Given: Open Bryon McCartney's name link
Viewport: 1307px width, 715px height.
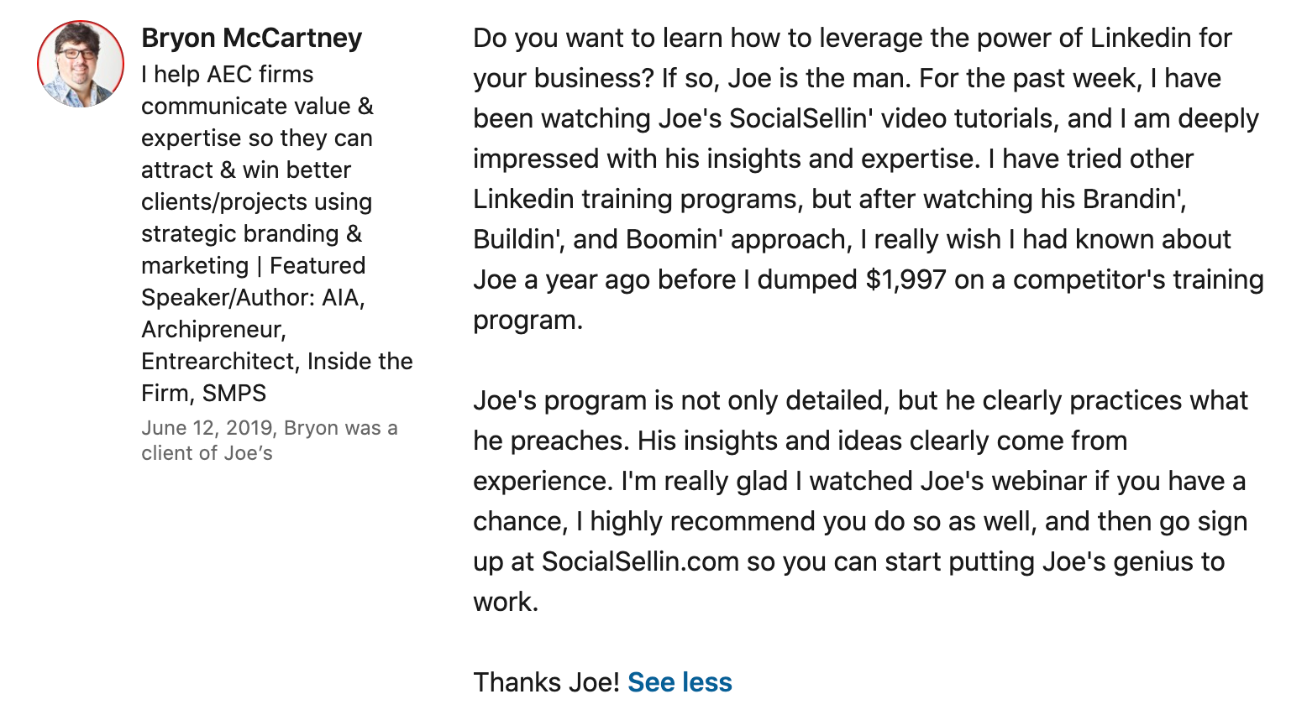Looking at the screenshot, I should click(251, 38).
